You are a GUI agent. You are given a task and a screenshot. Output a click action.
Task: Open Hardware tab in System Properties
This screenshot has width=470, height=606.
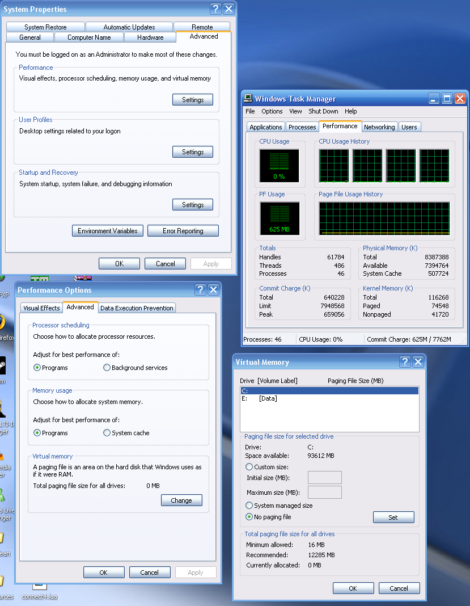click(x=150, y=37)
